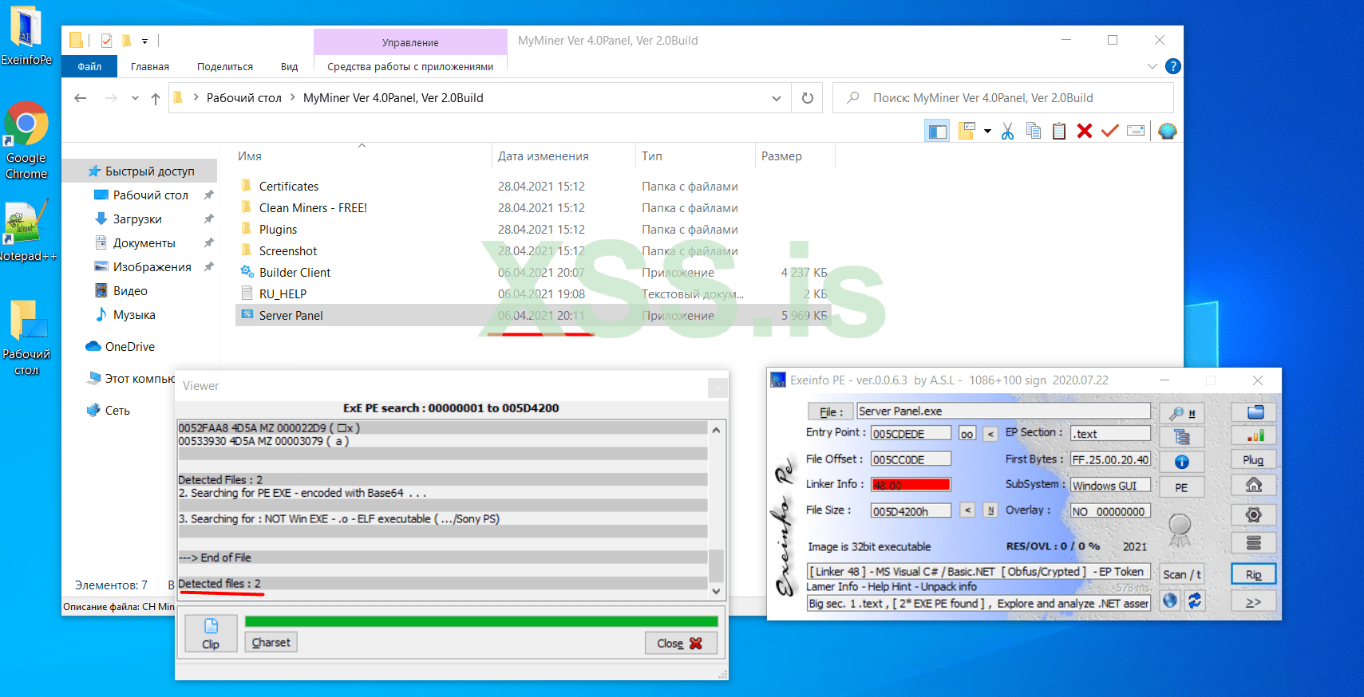Open the Главная ribbon tab
1364x697 pixels.
(x=150, y=67)
